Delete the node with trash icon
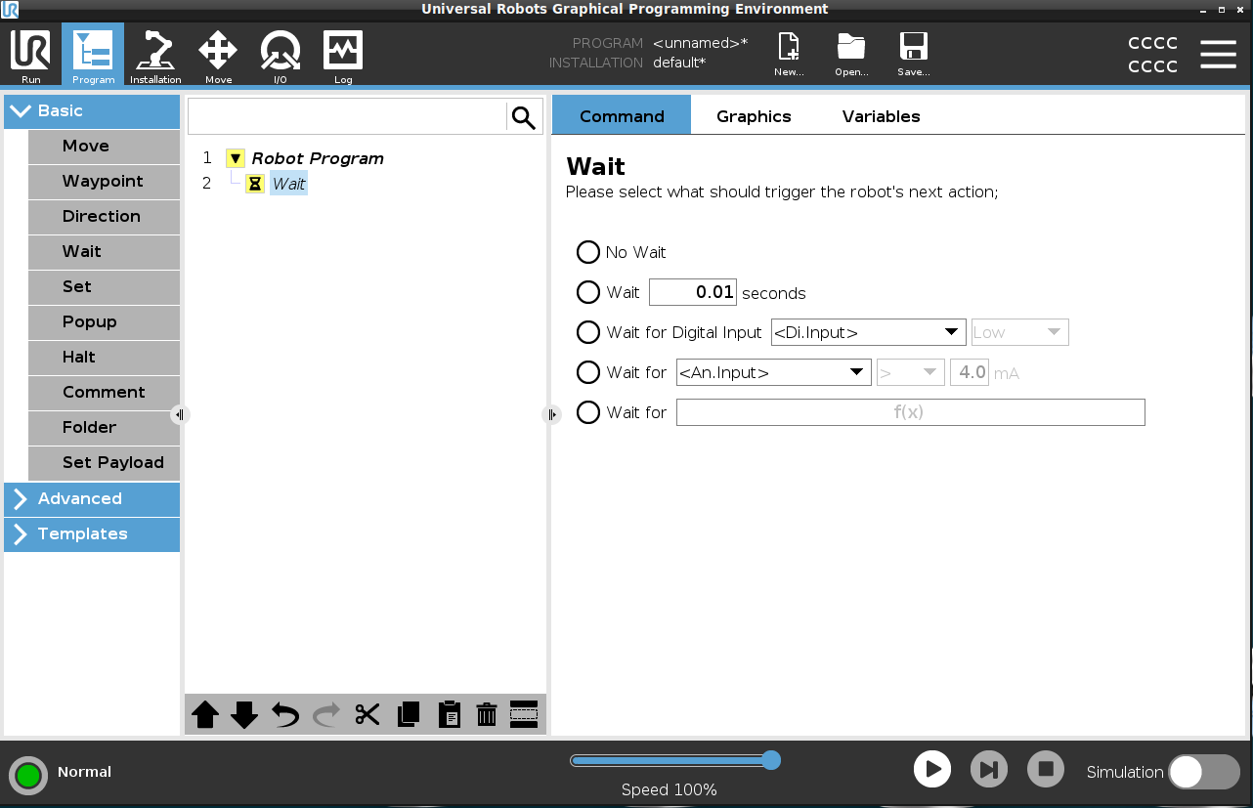 click(487, 715)
